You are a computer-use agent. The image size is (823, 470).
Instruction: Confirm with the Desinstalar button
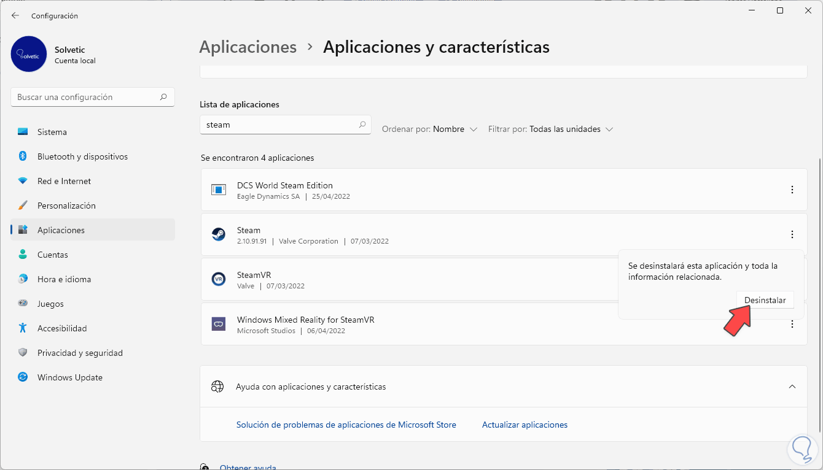click(765, 300)
